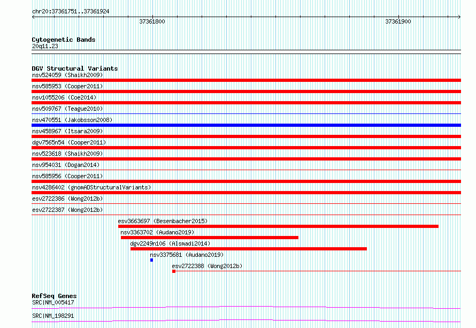Click the nsv458967 (Itsara2009) label
This screenshot has height=328, width=476.
point(67,131)
